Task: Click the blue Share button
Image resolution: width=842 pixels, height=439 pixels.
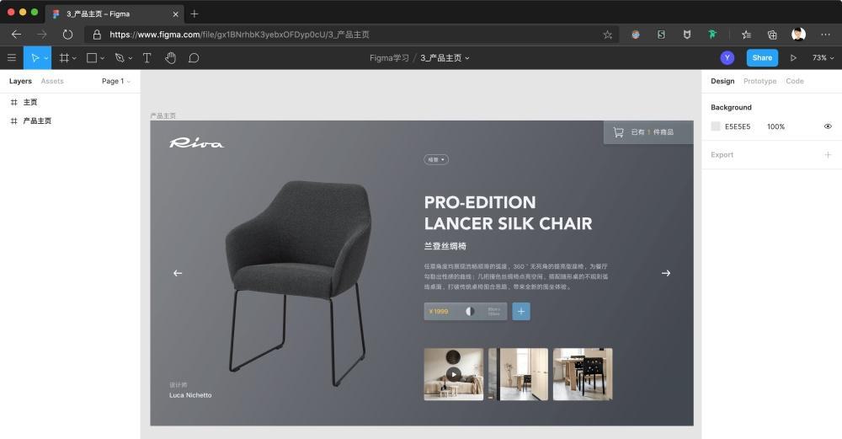Action: [x=762, y=57]
